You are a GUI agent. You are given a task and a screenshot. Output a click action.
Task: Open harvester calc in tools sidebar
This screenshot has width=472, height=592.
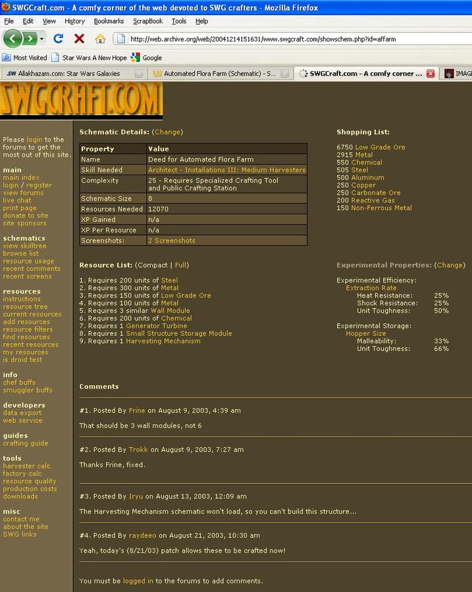click(x=26, y=466)
